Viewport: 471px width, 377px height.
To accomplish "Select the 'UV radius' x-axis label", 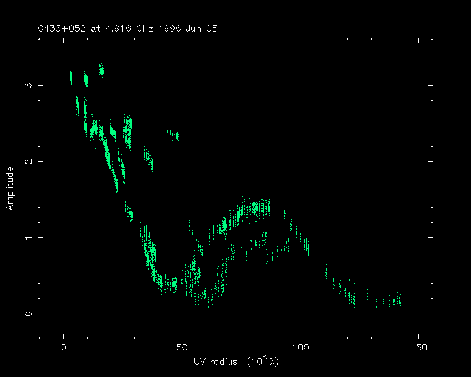I will pyautogui.click(x=215, y=361).
